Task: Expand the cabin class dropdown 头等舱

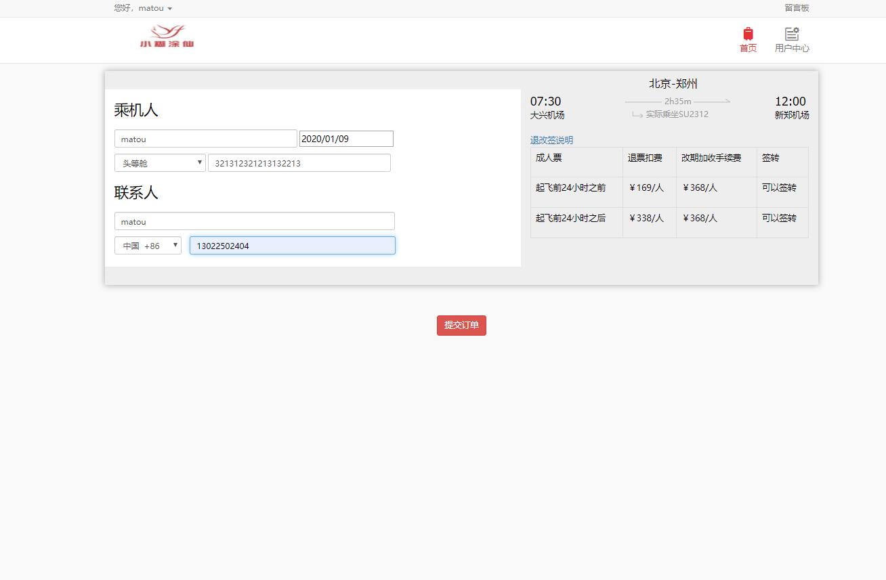Action: 160,163
